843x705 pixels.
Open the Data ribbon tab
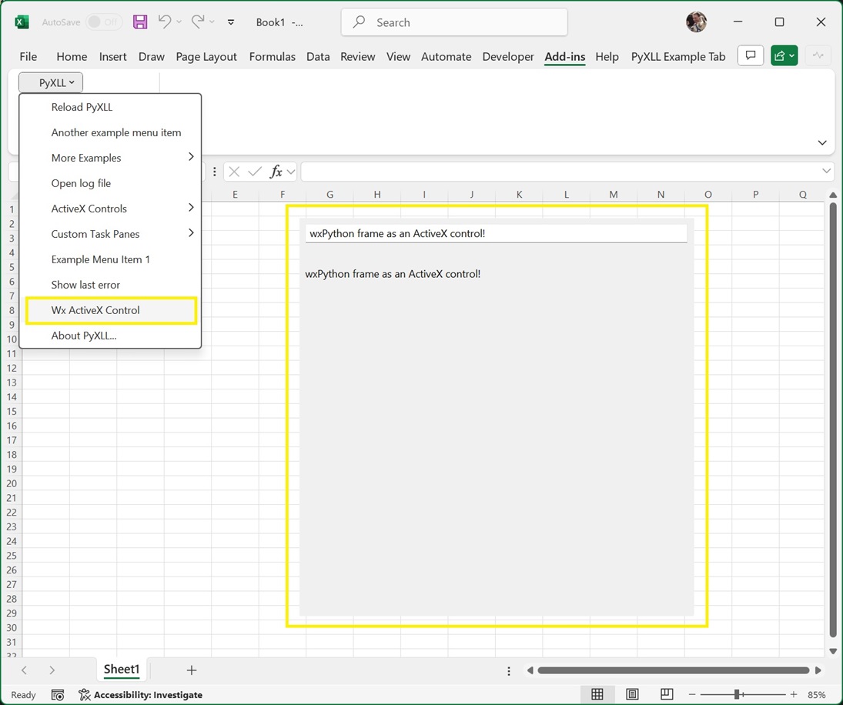(318, 56)
